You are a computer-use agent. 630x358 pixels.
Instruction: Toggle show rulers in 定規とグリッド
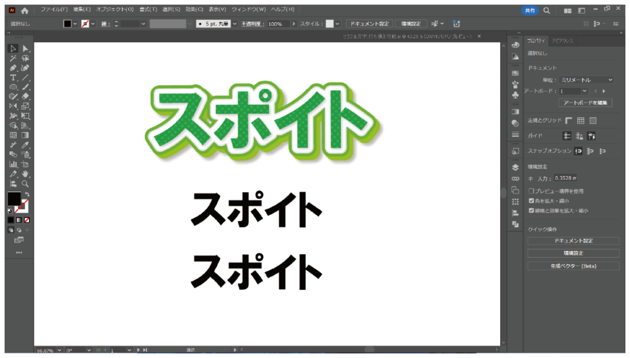(568, 121)
